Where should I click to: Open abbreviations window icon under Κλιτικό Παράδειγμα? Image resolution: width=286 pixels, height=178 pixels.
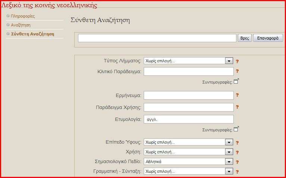coord(236,81)
